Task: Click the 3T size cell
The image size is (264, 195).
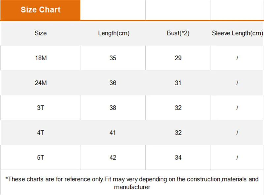Action: pos(41,108)
